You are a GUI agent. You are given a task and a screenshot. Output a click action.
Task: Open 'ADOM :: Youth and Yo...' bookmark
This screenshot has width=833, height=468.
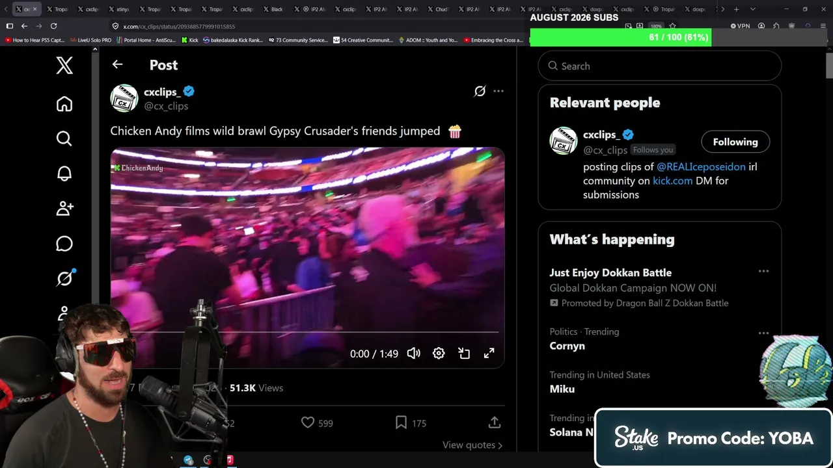click(428, 40)
